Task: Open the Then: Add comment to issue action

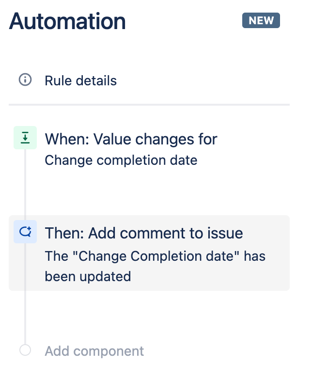Action: tap(144, 233)
